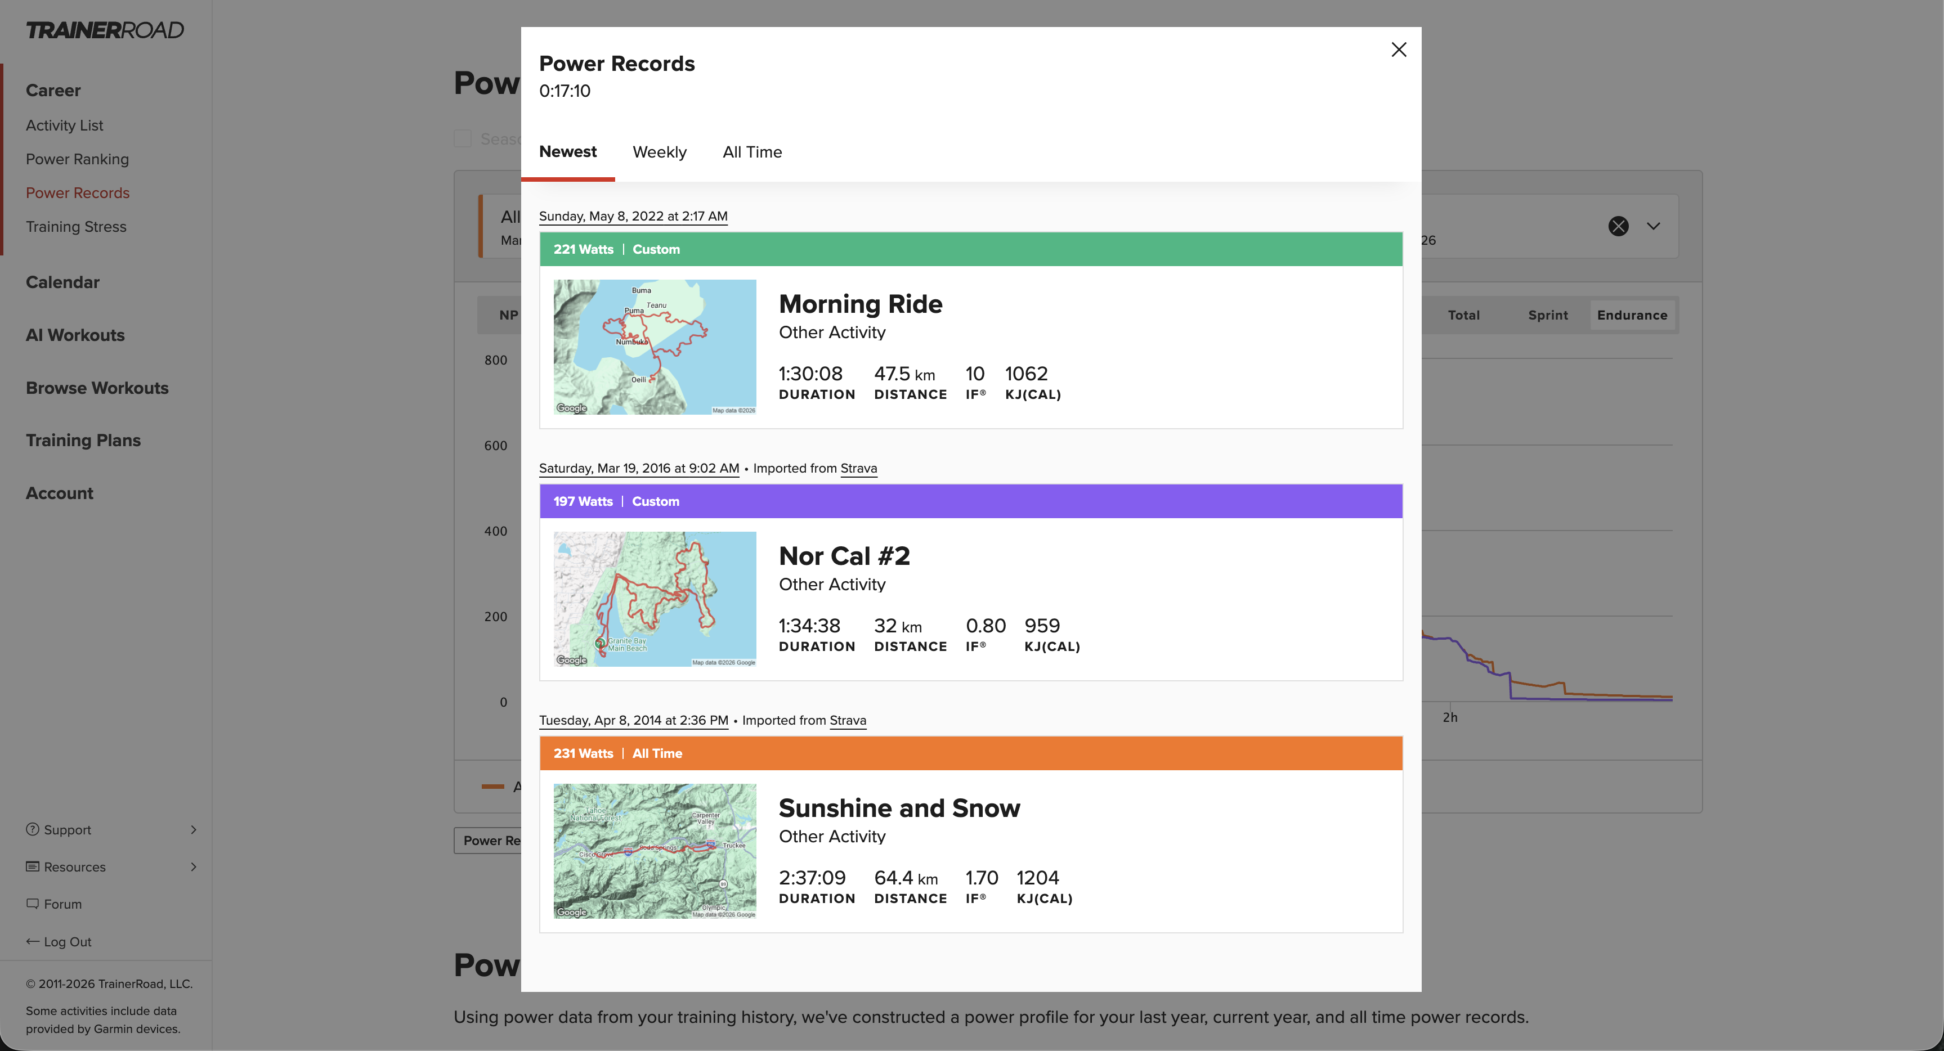Expand the Support submenu chevron

click(193, 830)
